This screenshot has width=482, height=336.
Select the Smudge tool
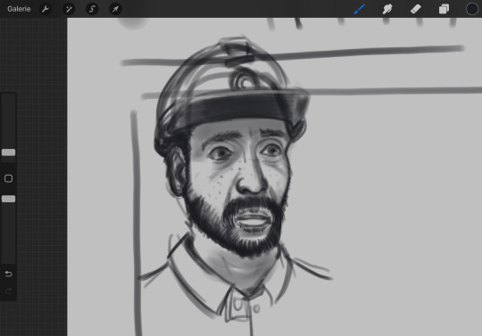[387, 9]
